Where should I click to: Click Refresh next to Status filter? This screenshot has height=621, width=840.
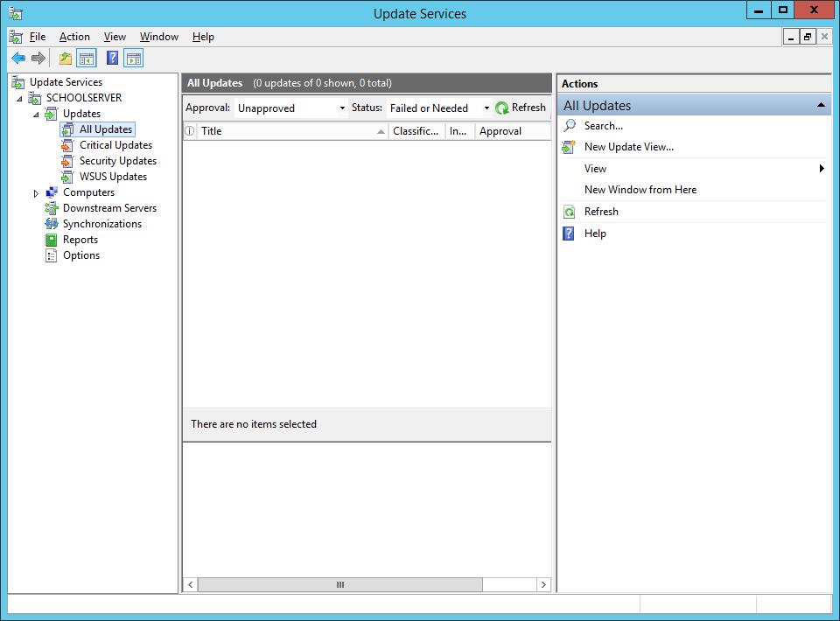click(520, 108)
